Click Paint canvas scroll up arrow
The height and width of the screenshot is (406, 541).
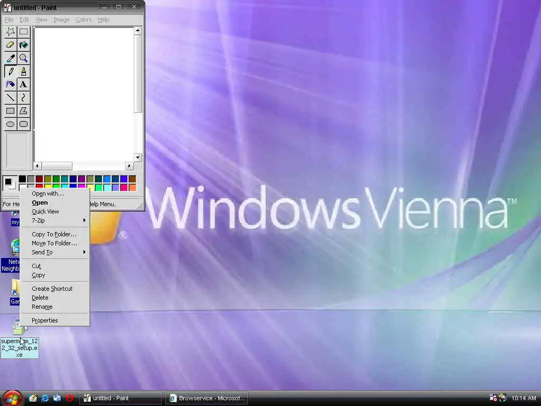click(138, 31)
